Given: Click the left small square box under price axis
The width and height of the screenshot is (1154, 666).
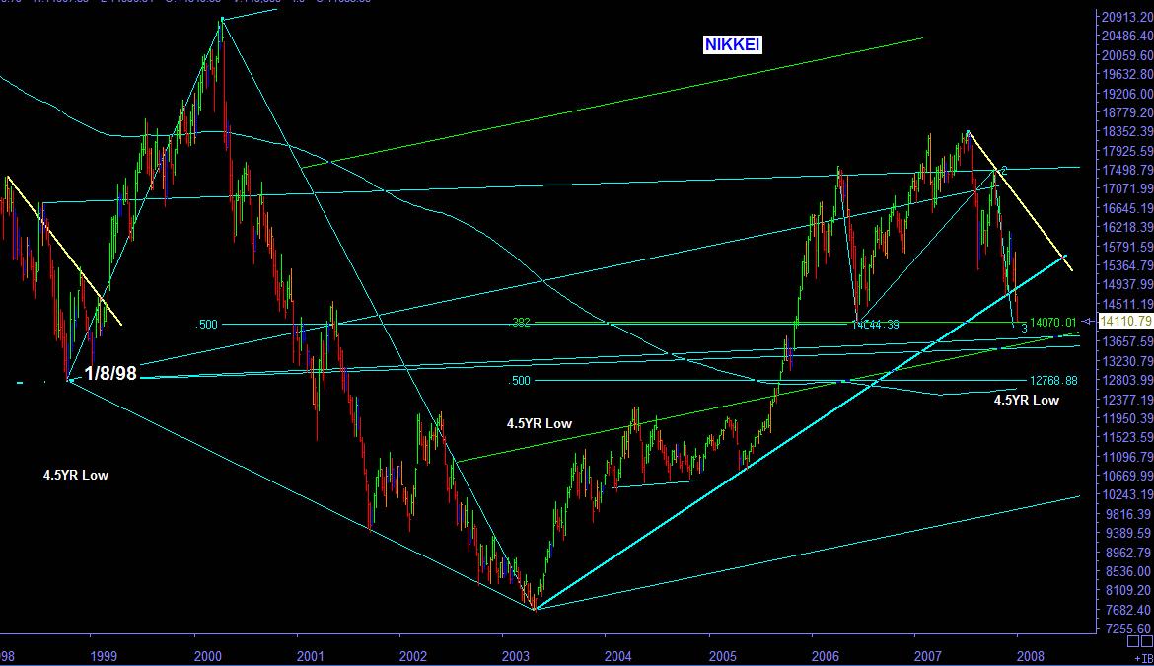Looking at the screenshot, I should coord(1135,641).
